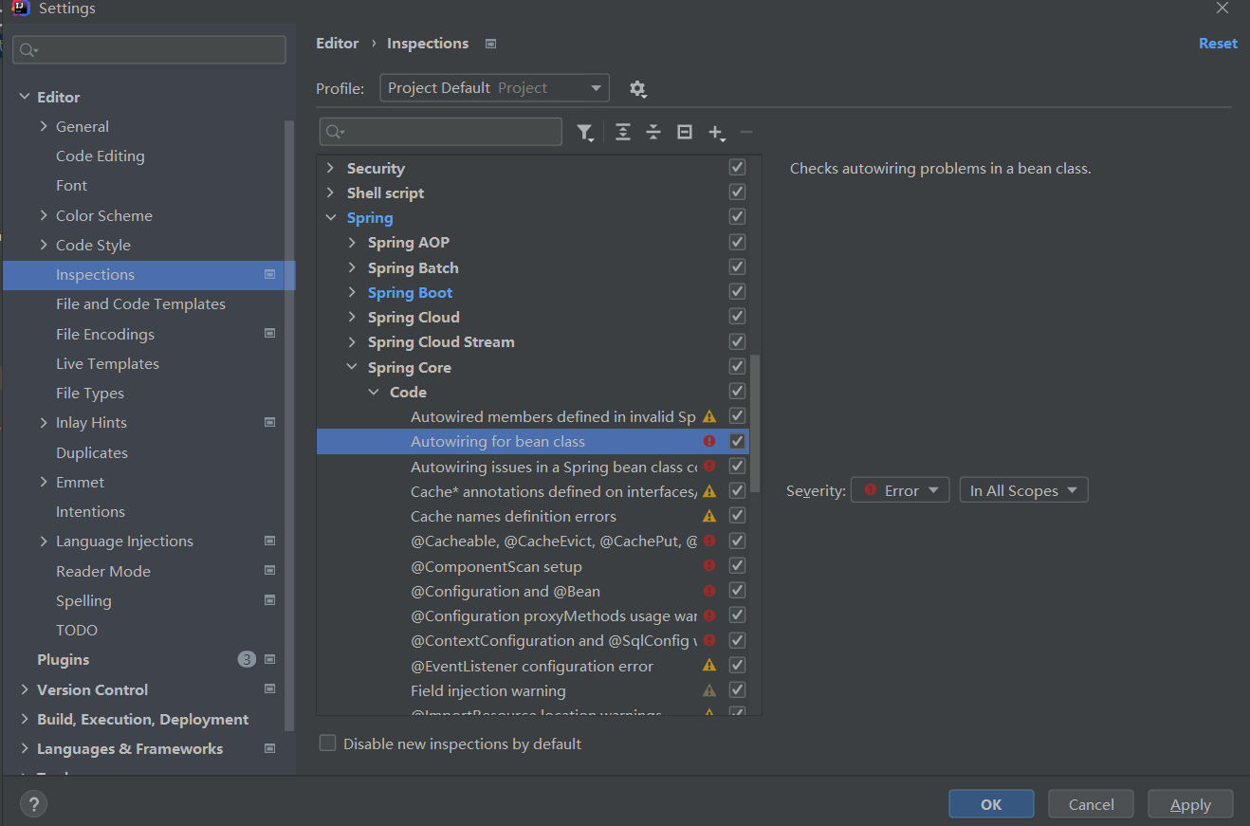
Task: Click warning icon on Cache names definition errors
Action: click(709, 516)
